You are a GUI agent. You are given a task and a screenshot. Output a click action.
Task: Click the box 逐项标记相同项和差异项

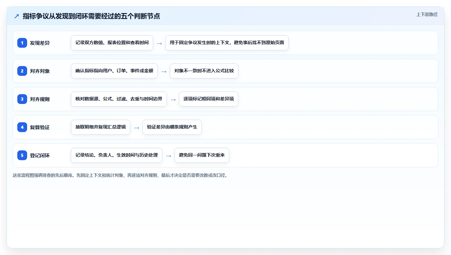209,99
